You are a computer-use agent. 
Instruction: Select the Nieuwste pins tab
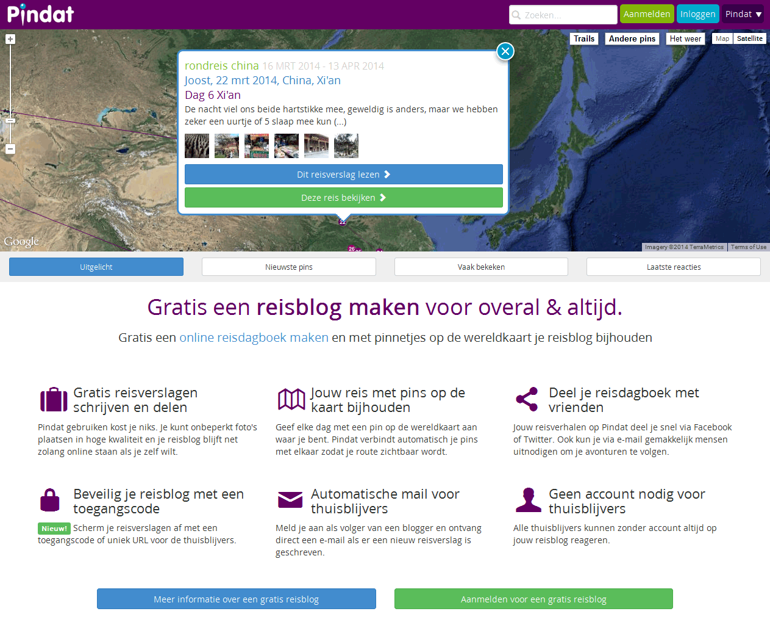pos(289,267)
